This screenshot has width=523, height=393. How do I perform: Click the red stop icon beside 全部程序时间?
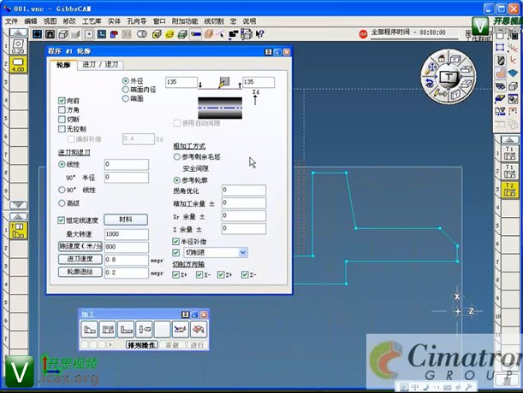click(363, 33)
